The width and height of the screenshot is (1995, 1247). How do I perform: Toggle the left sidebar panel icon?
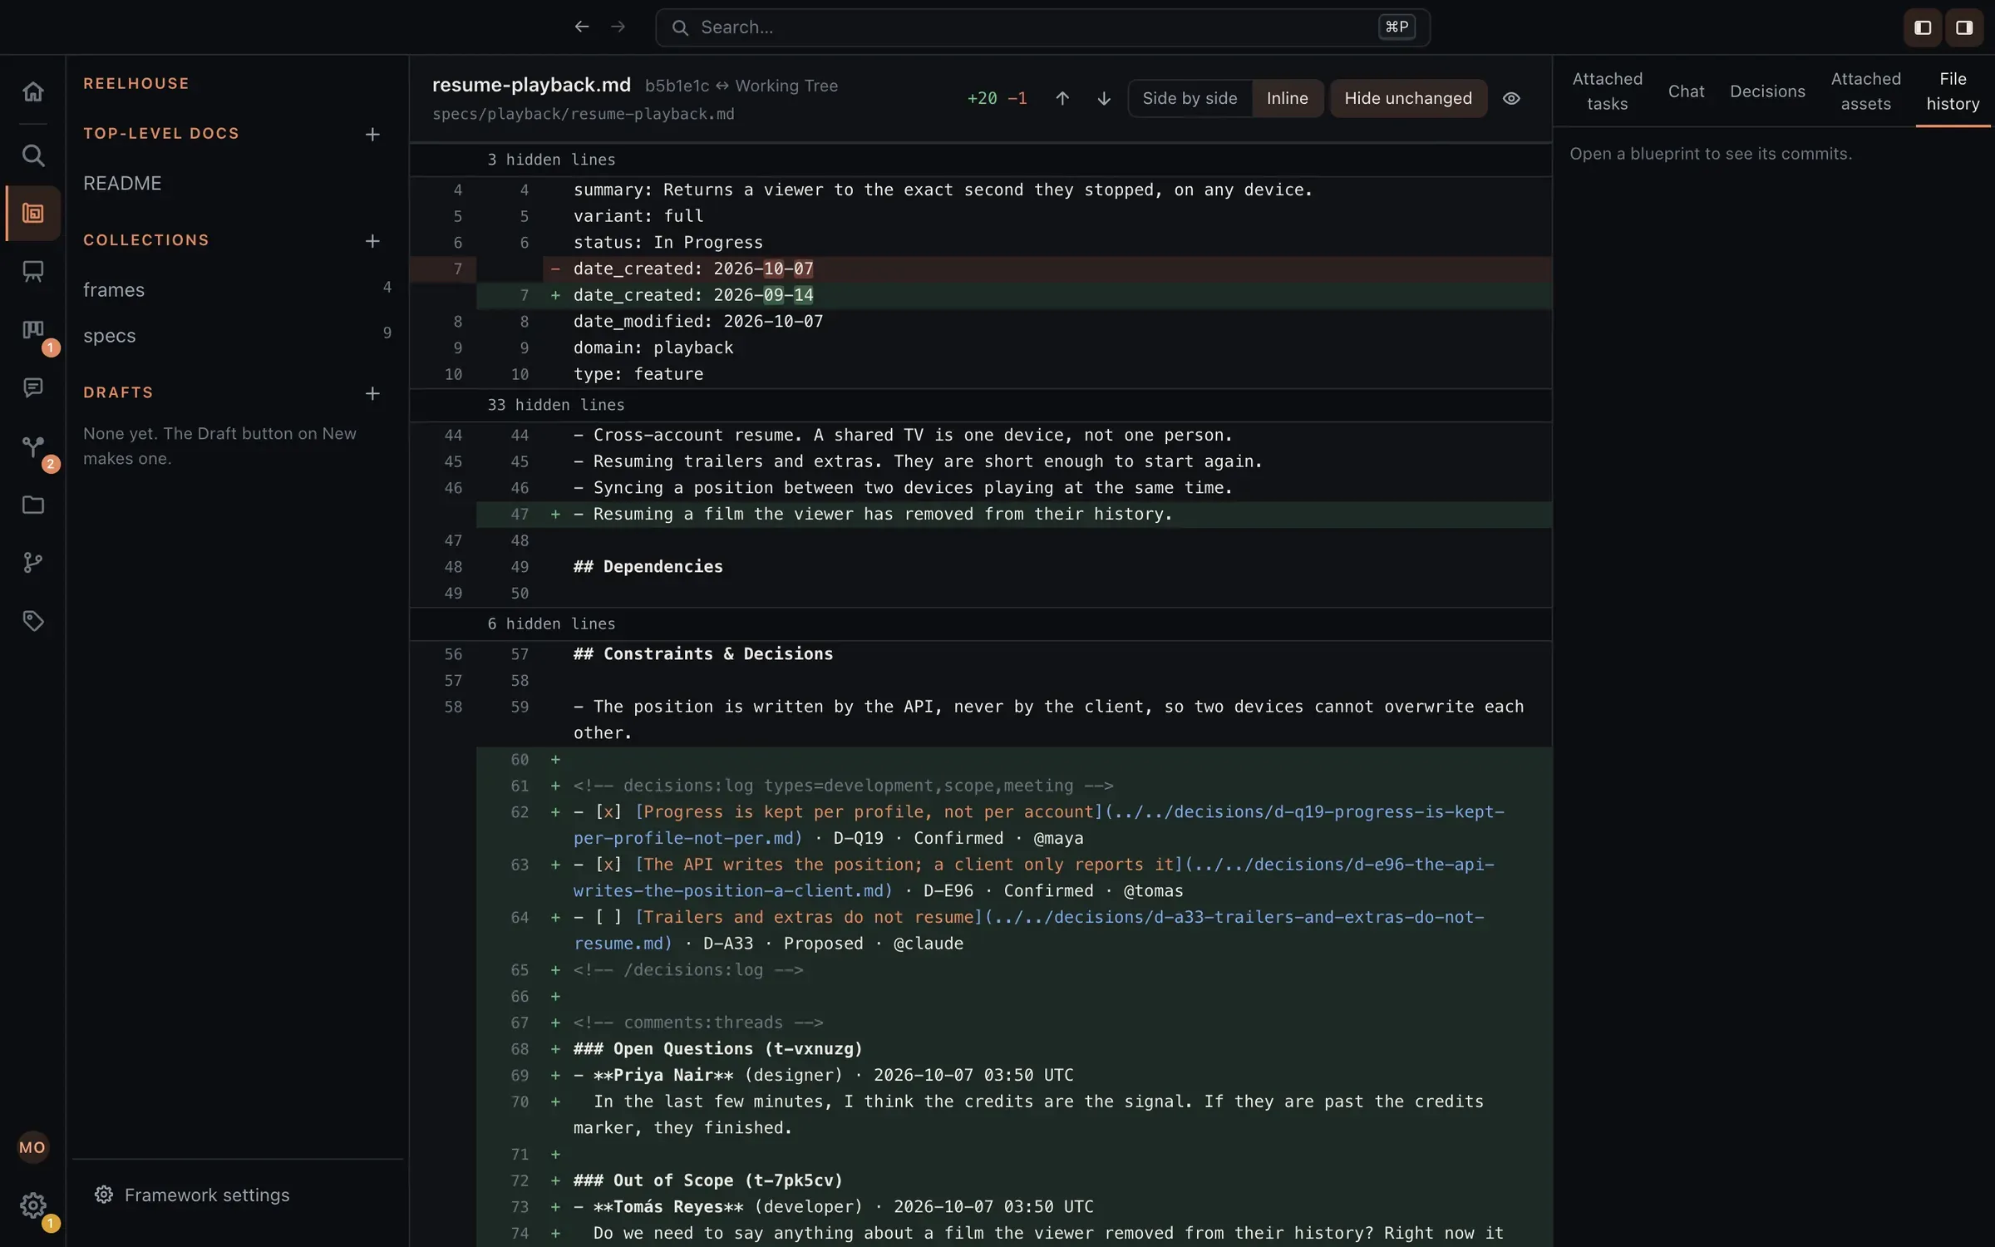point(1923,28)
